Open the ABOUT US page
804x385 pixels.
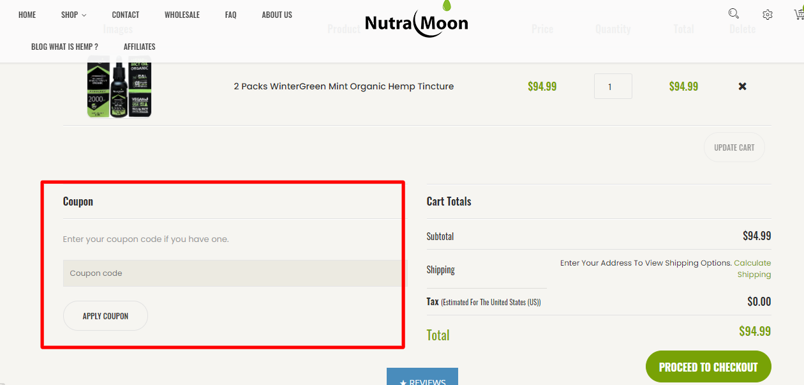click(277, 15)
